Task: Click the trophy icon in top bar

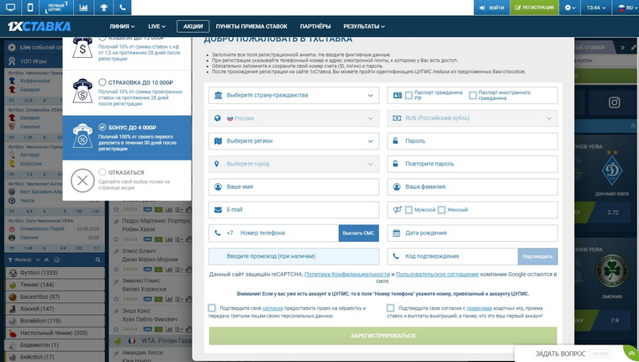Action: (x=103, y=8)
